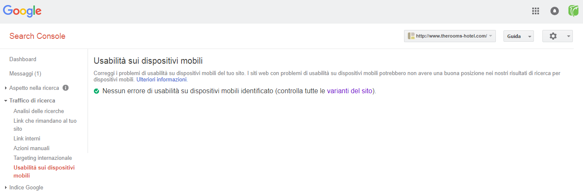Open the Guida help dropdown
This screenshot has height=194, width=583.
(x=518, y=36)
